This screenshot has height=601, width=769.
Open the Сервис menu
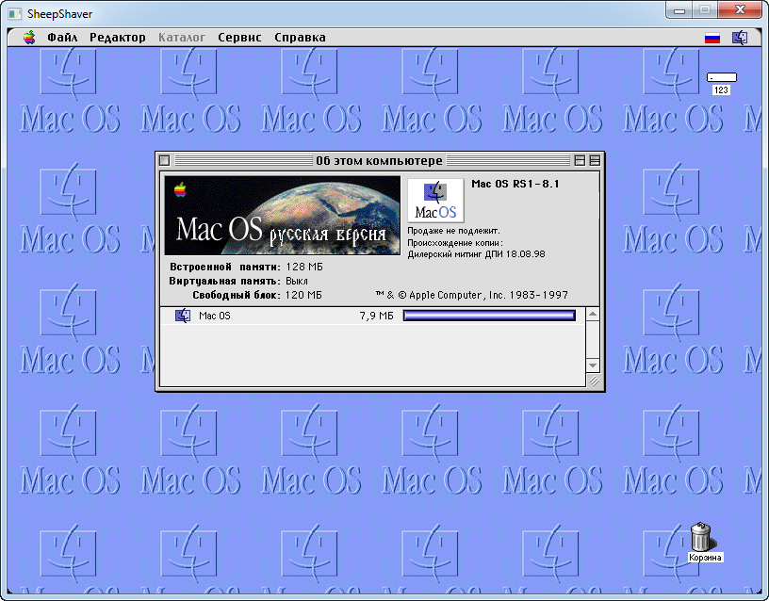239,38
